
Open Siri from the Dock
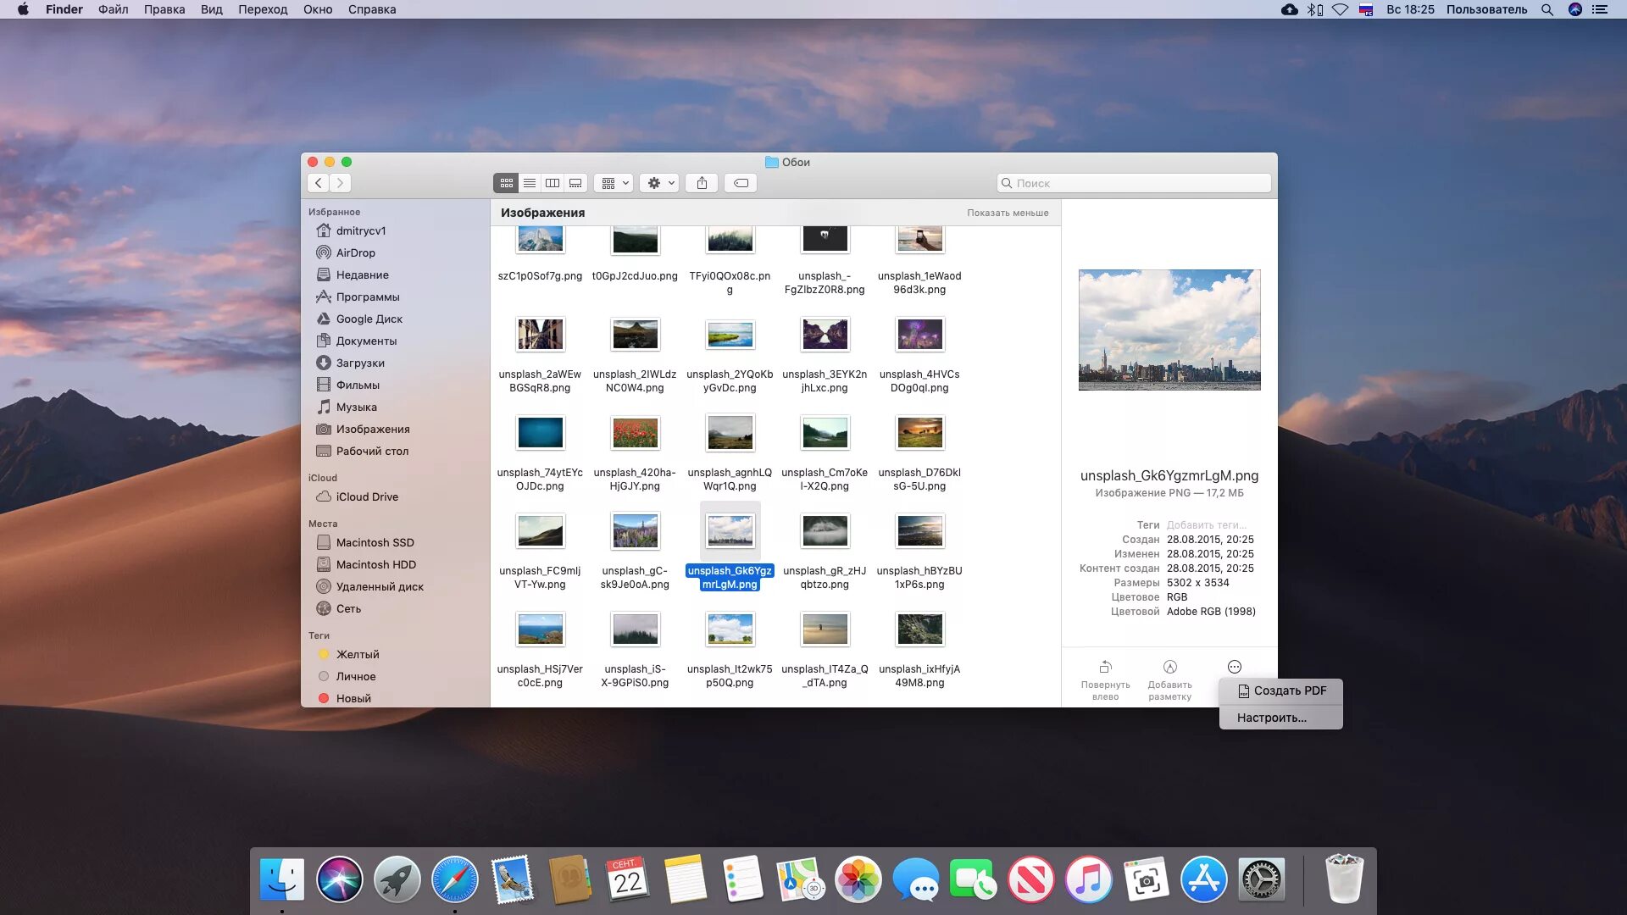[339, 879]
